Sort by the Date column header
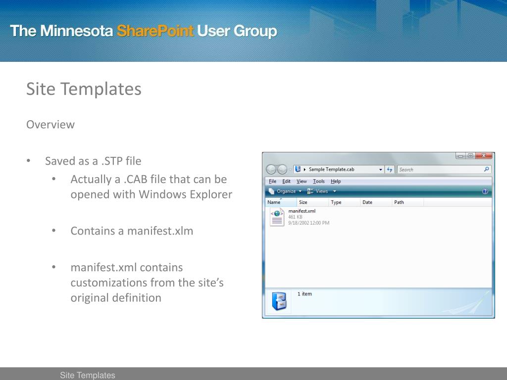Viewport: 507px width, 380px height. point(376,202)
